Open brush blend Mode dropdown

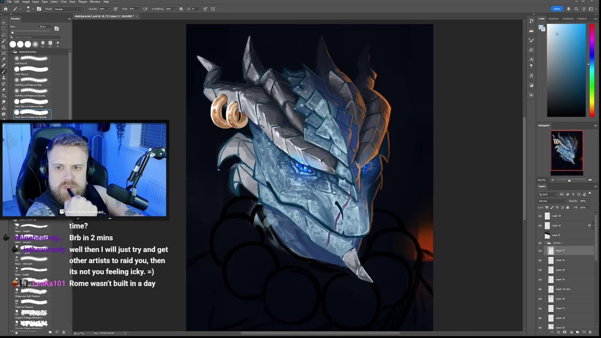[68, 9]
